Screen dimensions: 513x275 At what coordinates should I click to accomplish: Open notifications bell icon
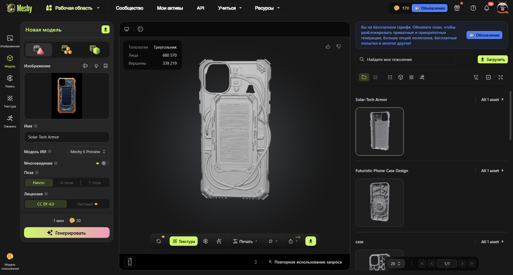(x=487, y=8)
